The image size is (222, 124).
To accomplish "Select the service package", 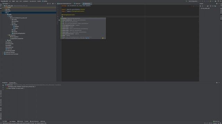I will [x=15, y=32].
